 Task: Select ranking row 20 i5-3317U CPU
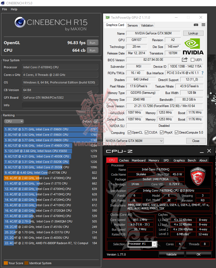tap(51, 233)
